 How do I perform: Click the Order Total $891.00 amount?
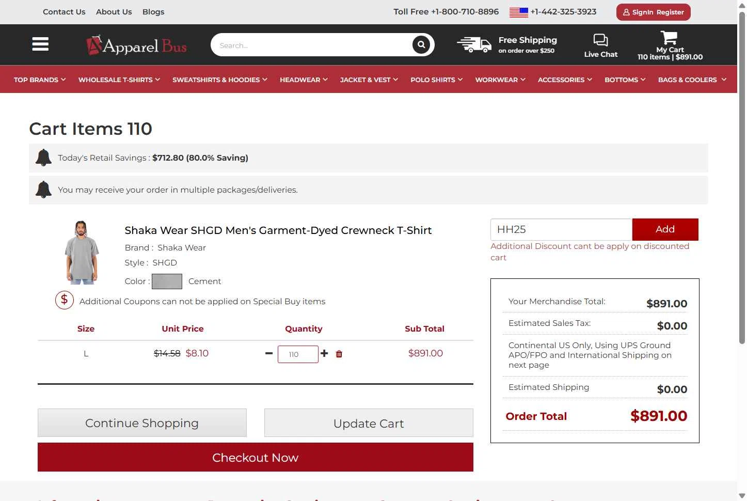coord(659,416)
